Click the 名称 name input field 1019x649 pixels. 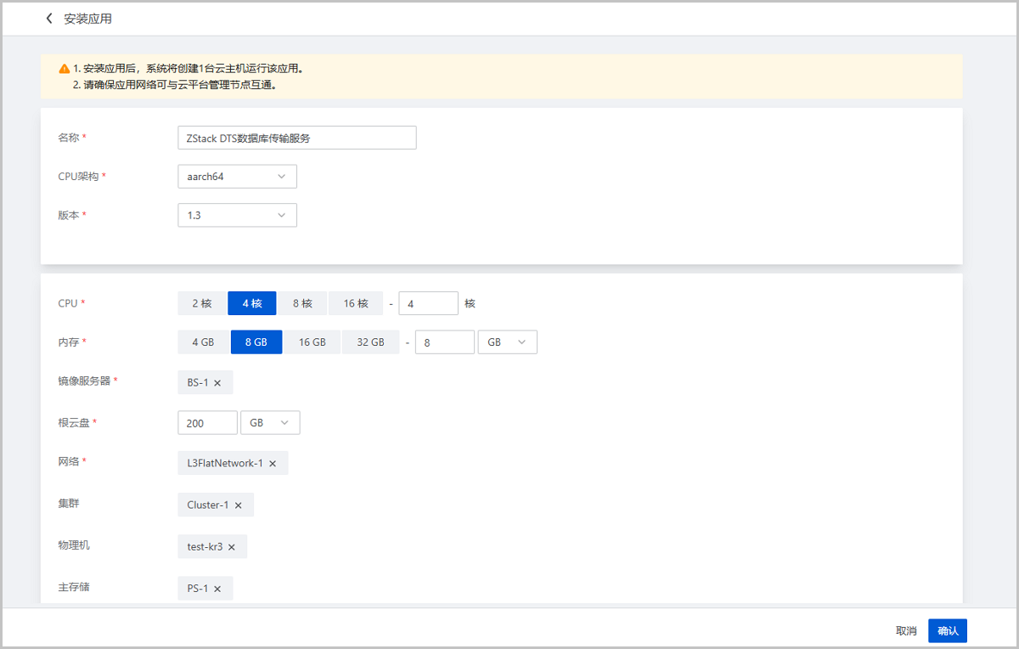click(x=296, y=138)
